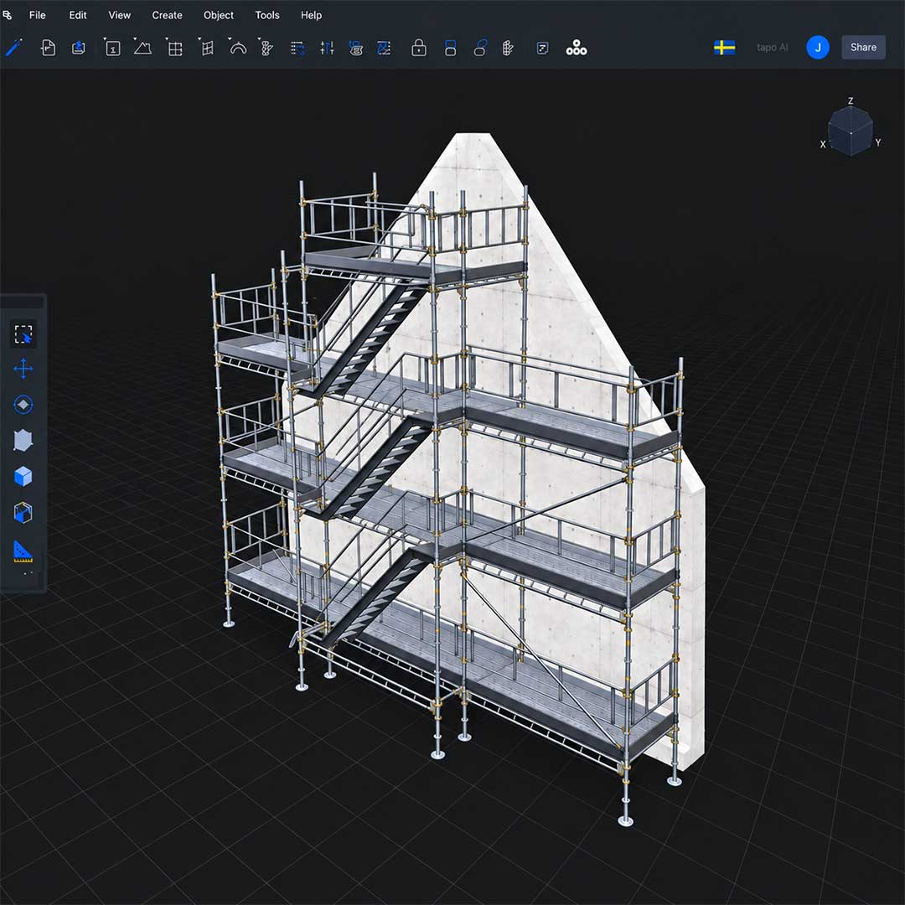
Task: Toggle the stacked rectangles icon
Action: (450, 48)
